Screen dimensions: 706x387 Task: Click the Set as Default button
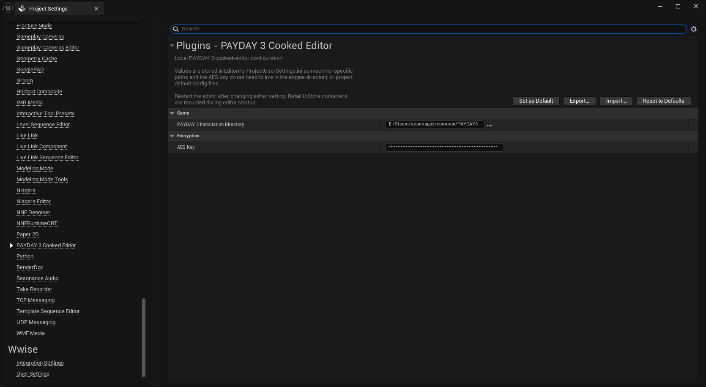(536, 101)
